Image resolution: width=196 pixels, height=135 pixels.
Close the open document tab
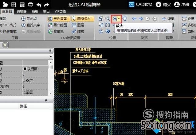5,45
